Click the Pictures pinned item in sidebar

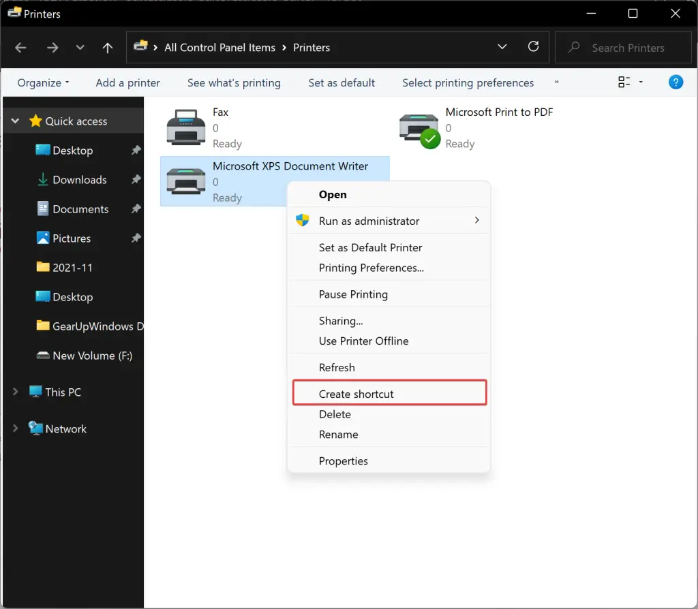(72, 238)
